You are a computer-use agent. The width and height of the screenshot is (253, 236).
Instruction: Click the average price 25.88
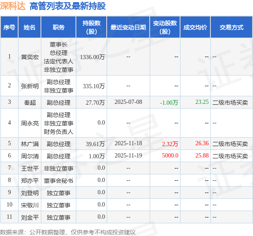coord(202,155)
